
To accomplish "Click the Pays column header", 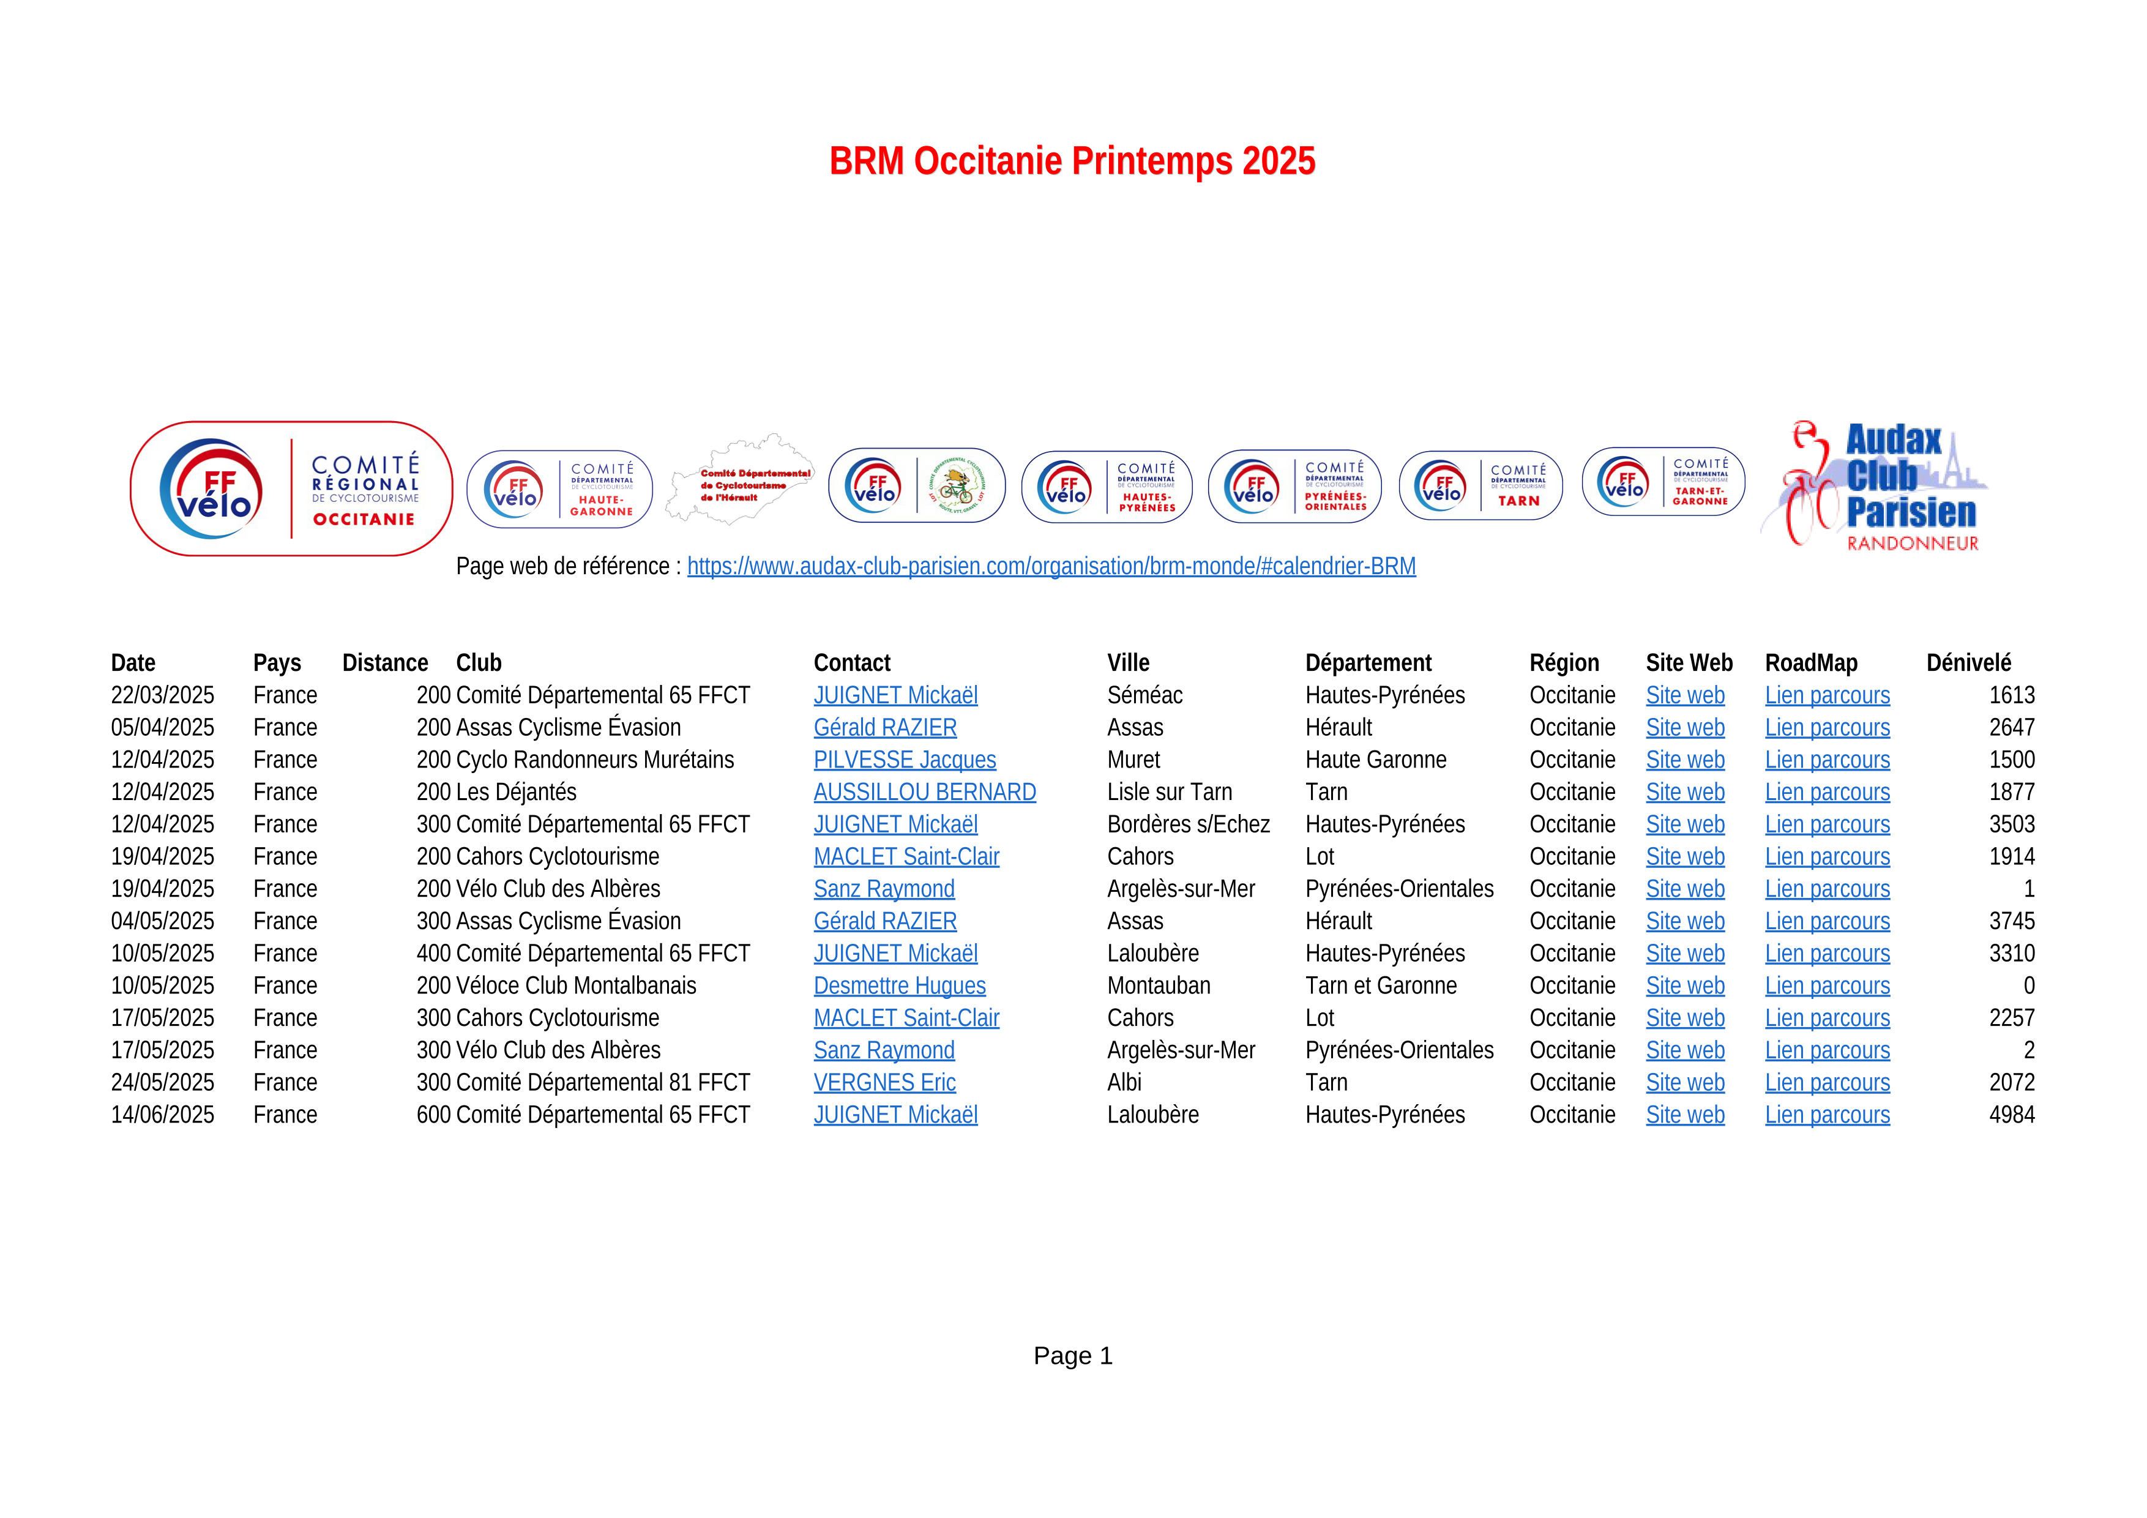I will (277, 663).
